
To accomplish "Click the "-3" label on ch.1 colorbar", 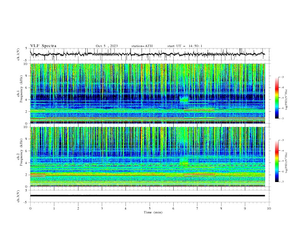I will pyautogui.click(x=282, y=77).
